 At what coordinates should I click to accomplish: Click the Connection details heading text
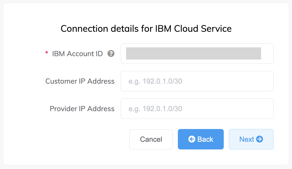tap(146, 29)
